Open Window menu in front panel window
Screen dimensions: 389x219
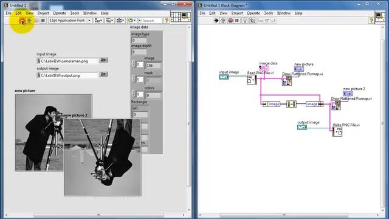coord(89,13)
